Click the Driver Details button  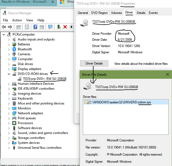[94, 63]
